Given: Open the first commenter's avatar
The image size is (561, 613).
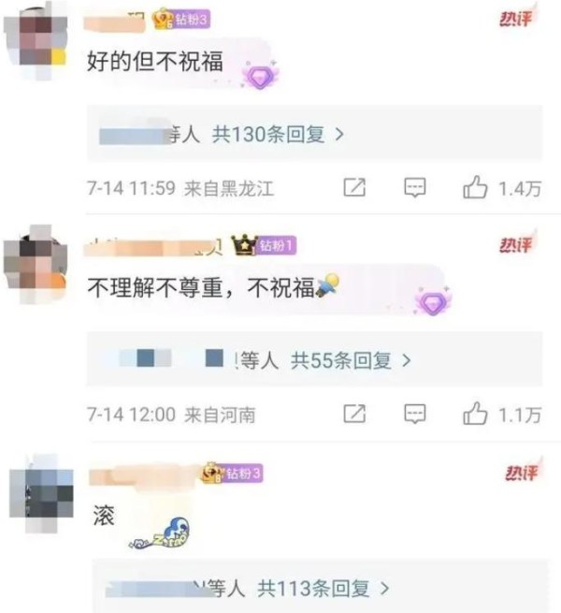Looking at the screenshot, I should pyautogui.click(x=36, y=41).
